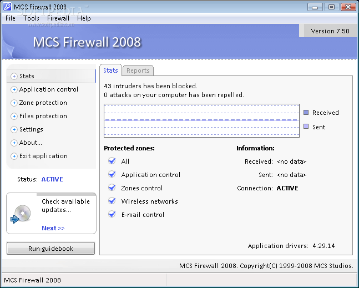Open Settings in sidebar
Viewport: 359px width, 288px height.
click(31, 129)
